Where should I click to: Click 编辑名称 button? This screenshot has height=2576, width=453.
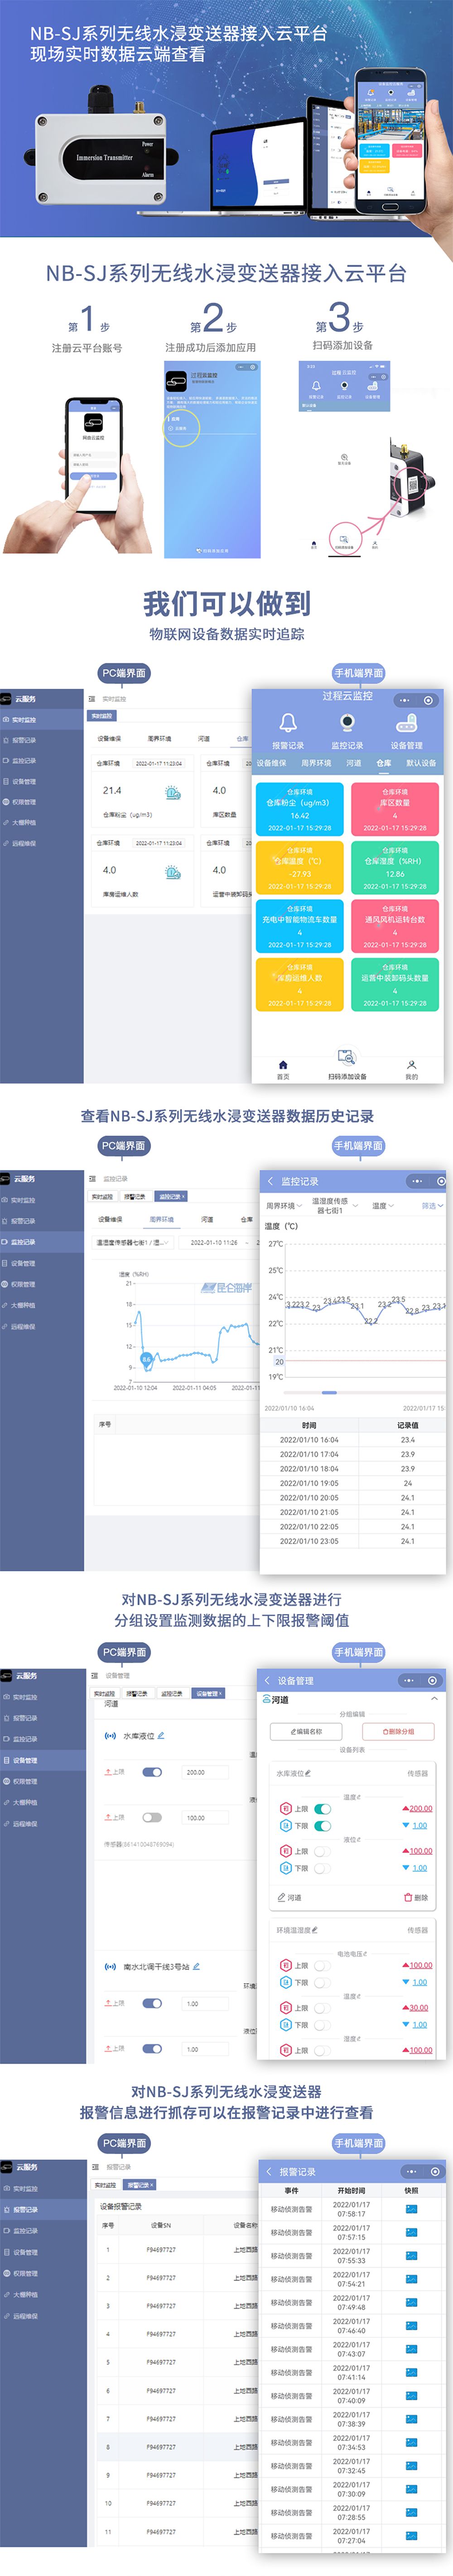pos(306,1731)
